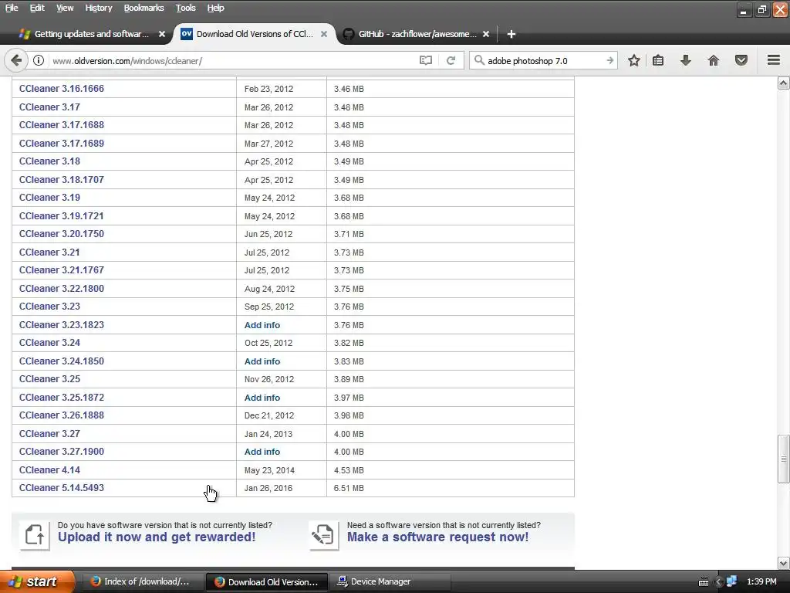Open the History menu

click(x=98, y=8)
